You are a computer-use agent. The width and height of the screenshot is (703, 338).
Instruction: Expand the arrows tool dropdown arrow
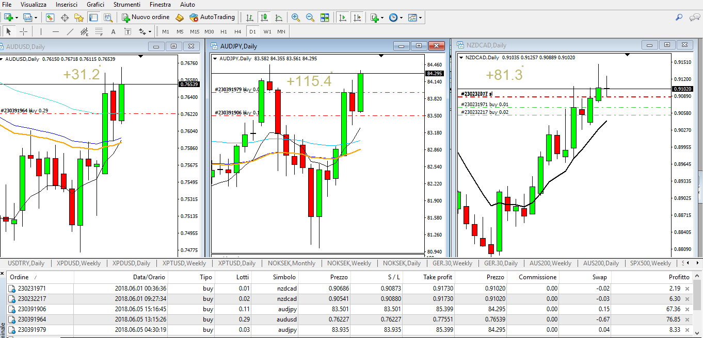(150, 31)
